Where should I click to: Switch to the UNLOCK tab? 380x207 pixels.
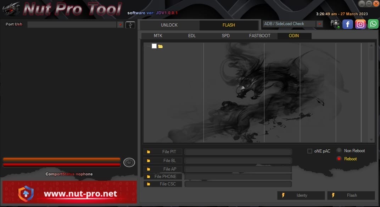pyautogui.click(x=169, y=25)
